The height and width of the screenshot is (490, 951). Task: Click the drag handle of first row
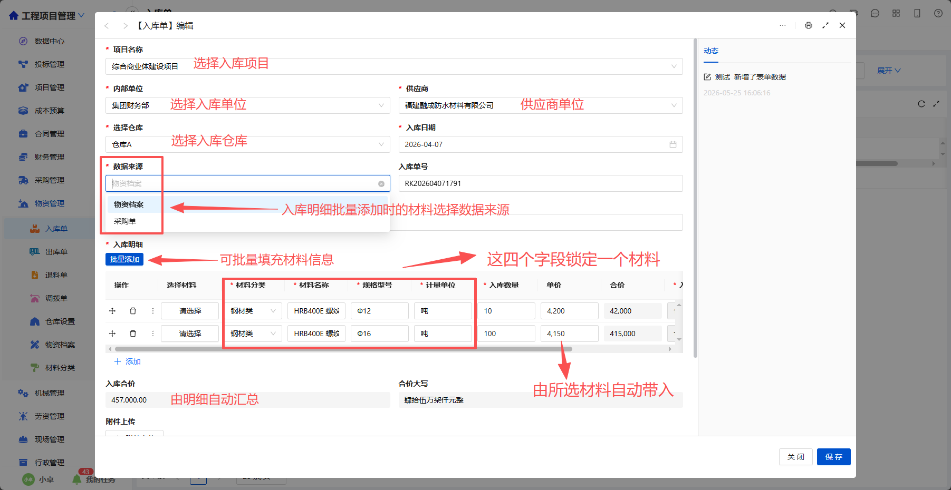click(x=112, y=311)
